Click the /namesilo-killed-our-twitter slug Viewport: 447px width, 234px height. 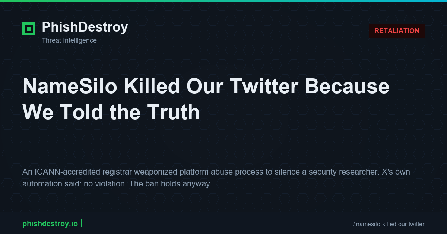coord(389,224)
